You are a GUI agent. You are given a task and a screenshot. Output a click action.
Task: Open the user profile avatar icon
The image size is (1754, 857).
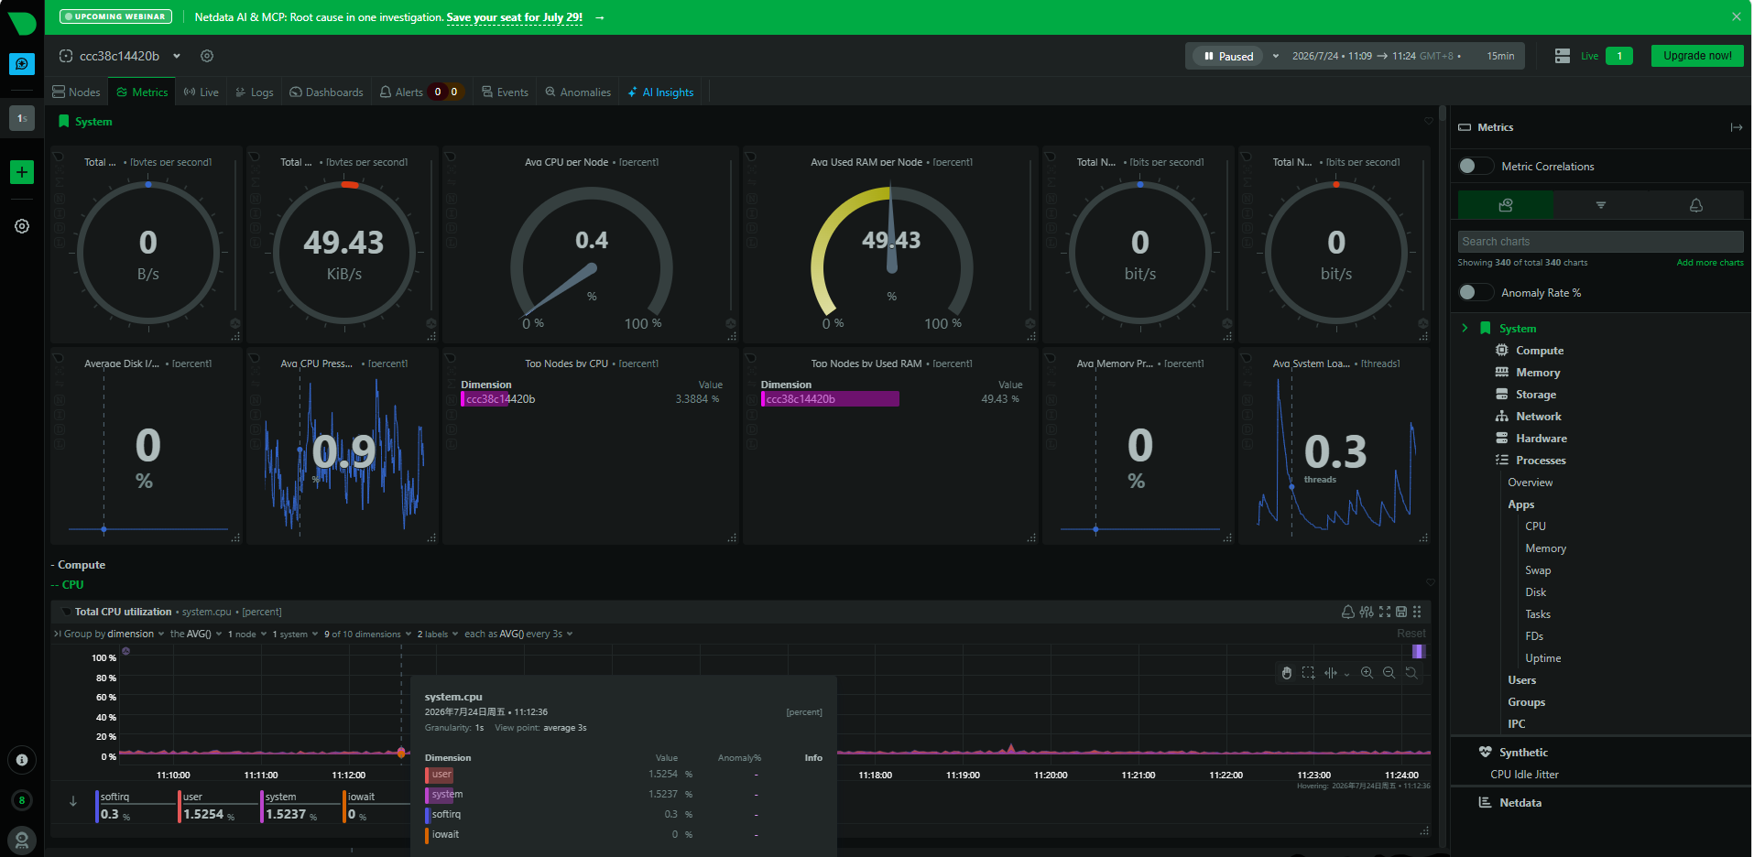coord(22,840)
